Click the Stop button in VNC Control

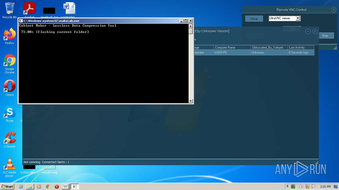pyautogui.click(x=325, y=36)
